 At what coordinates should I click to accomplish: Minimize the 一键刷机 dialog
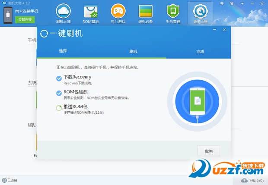214,30
